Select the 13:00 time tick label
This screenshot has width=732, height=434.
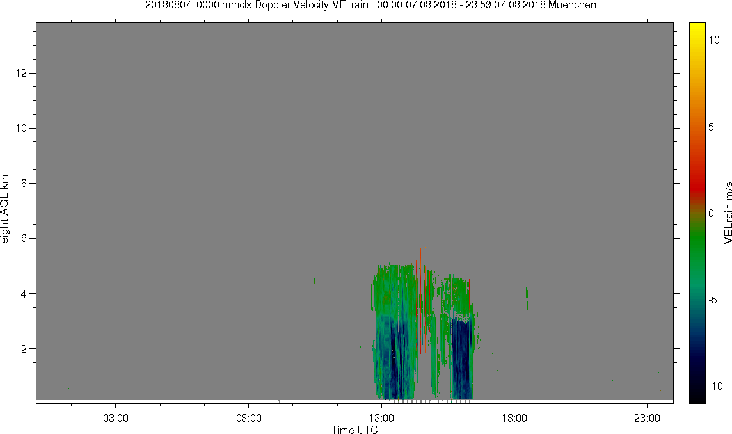[x=381, y=417]
